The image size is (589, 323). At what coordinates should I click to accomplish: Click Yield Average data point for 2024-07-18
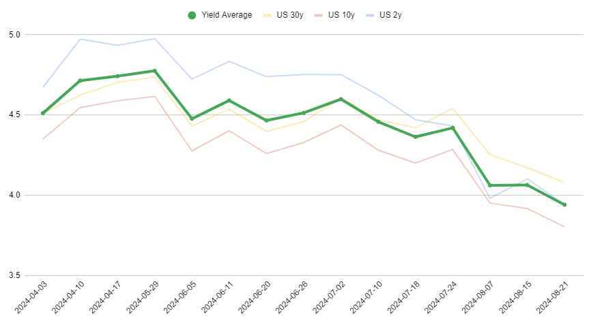coord(415,137)
